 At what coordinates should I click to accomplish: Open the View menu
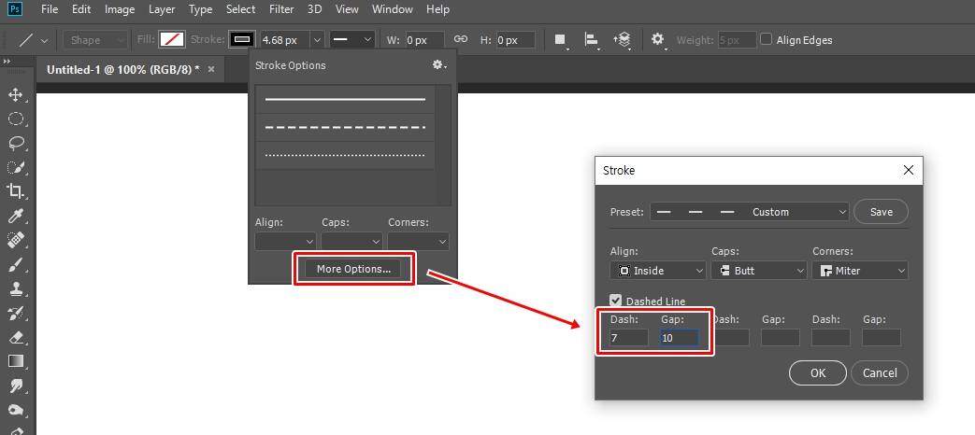pos(347,9)
